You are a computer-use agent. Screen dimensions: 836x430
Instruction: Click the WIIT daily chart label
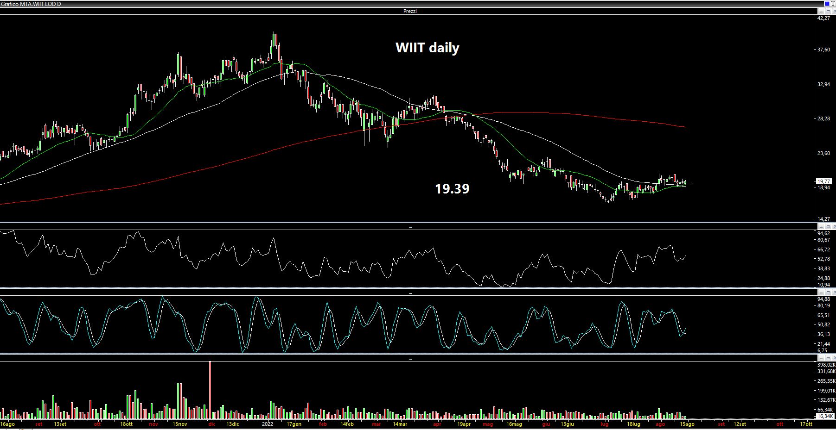pos(427,48)
